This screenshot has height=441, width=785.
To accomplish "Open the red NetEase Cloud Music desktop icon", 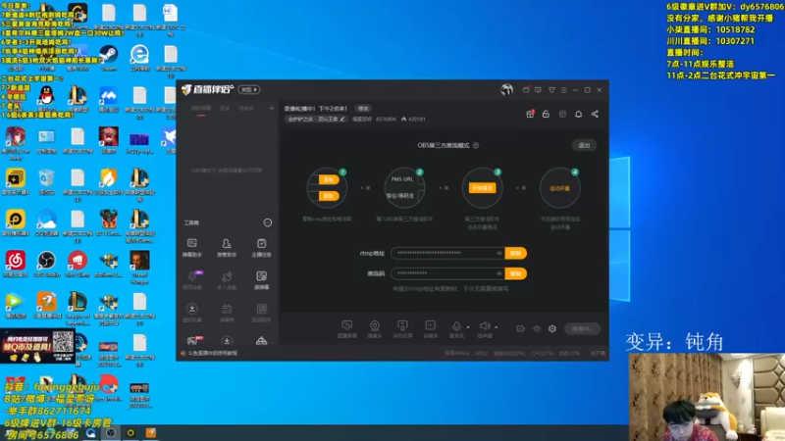I will (x=16, y=265).
